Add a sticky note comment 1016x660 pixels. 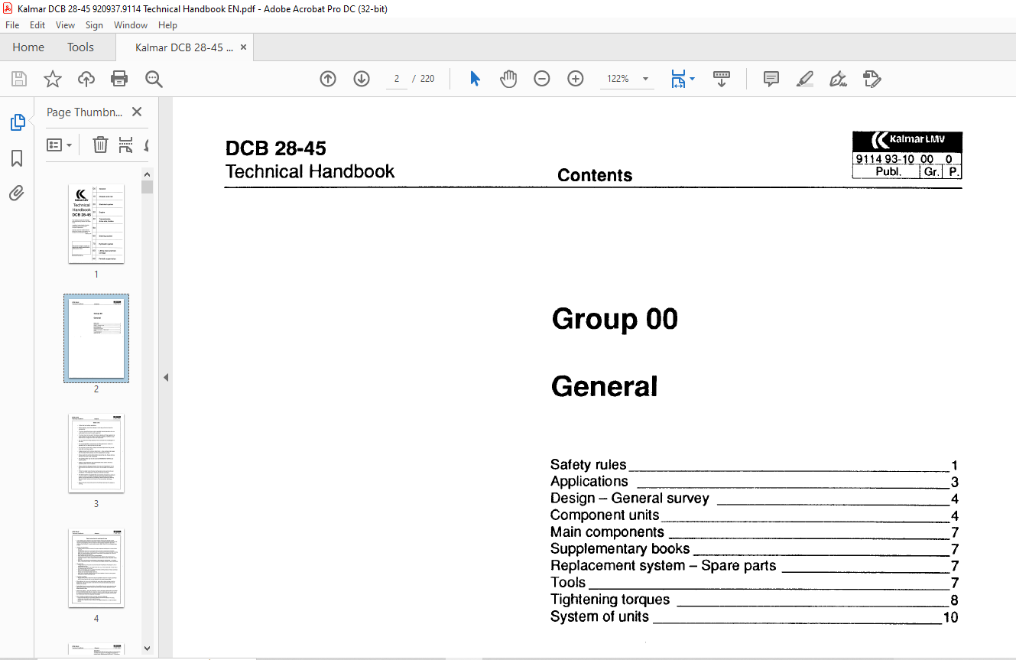click(771, 79)
